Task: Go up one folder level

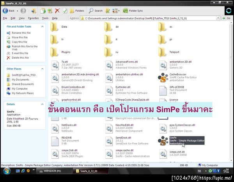Action: [34, 11]
